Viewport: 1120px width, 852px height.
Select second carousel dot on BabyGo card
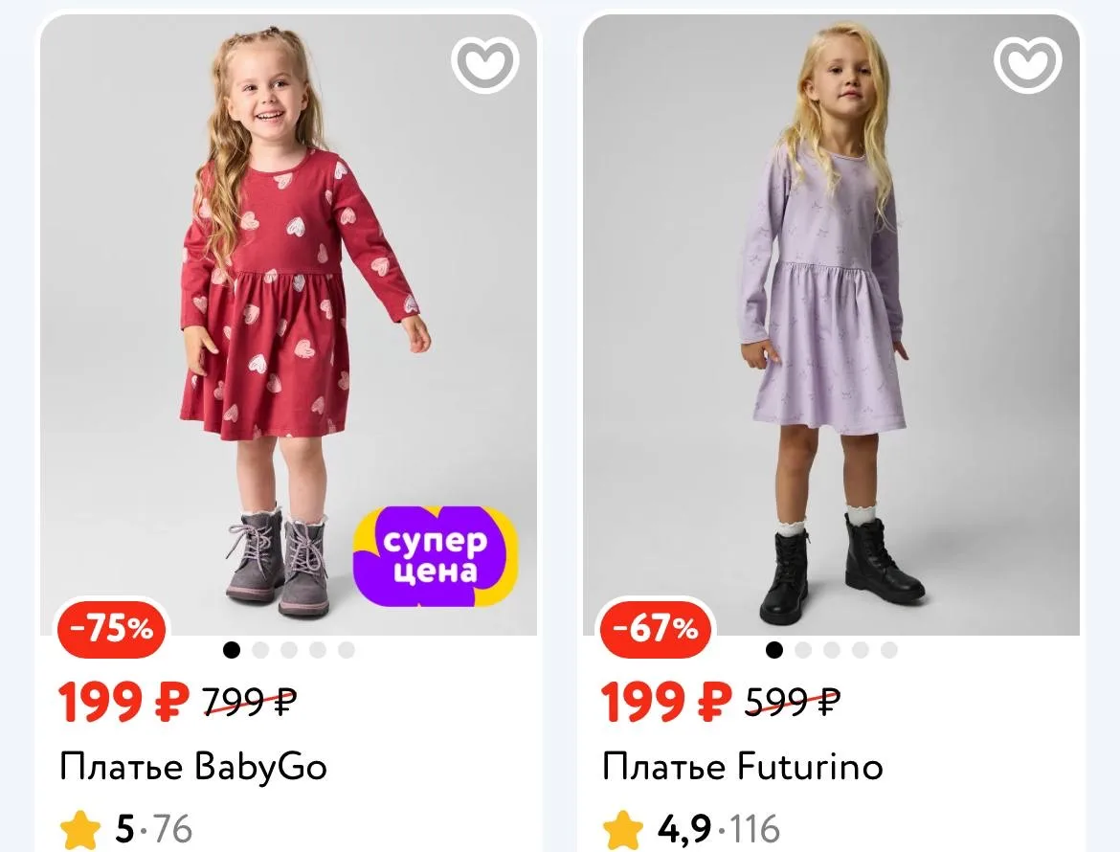[260, 651]
